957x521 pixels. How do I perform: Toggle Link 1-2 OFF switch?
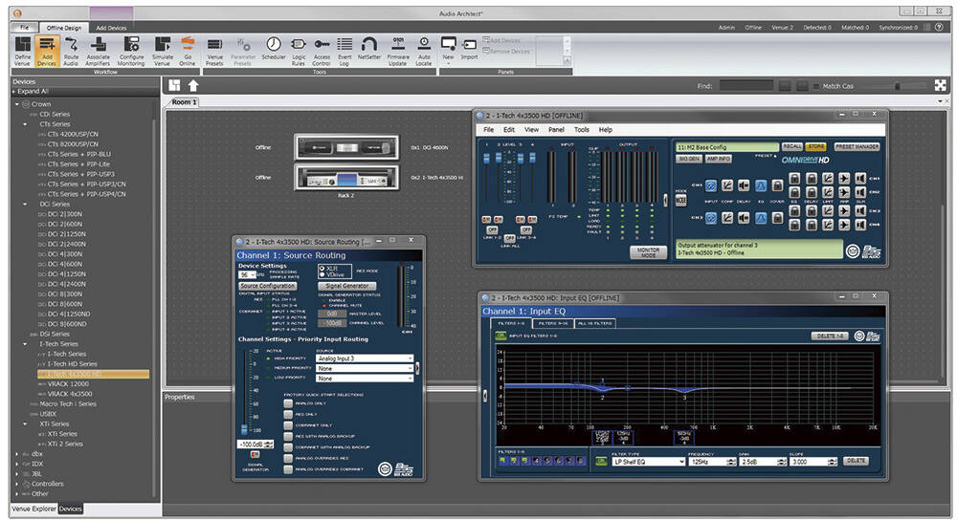coord(492,229)
